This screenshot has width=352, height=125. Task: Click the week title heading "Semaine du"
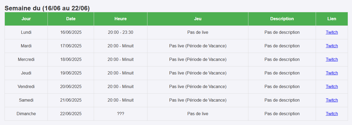point(47,8)
